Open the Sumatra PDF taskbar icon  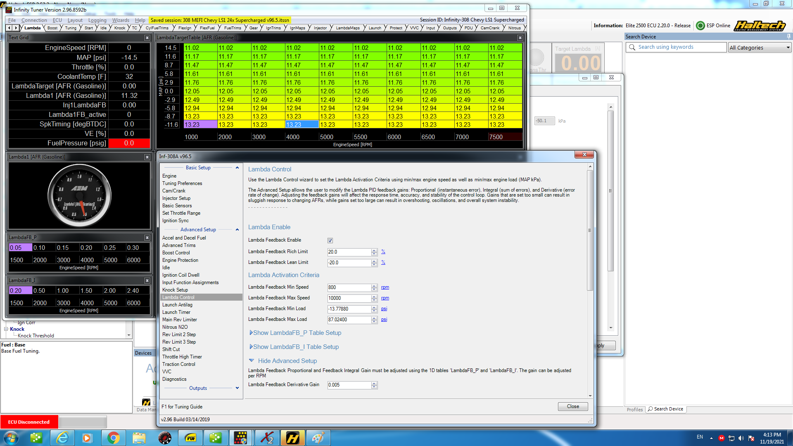pyautogui.click(x=190, y=438)
